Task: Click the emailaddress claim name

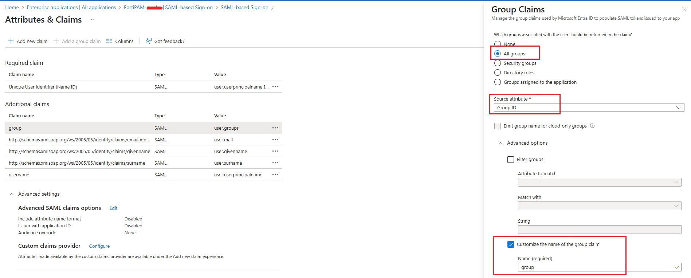Action: (79, 140)
